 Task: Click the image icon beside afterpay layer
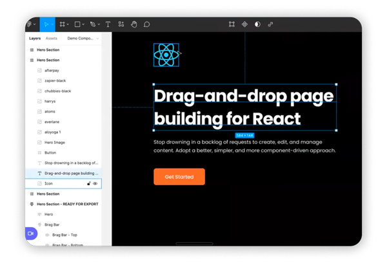(x=39, y=70)
